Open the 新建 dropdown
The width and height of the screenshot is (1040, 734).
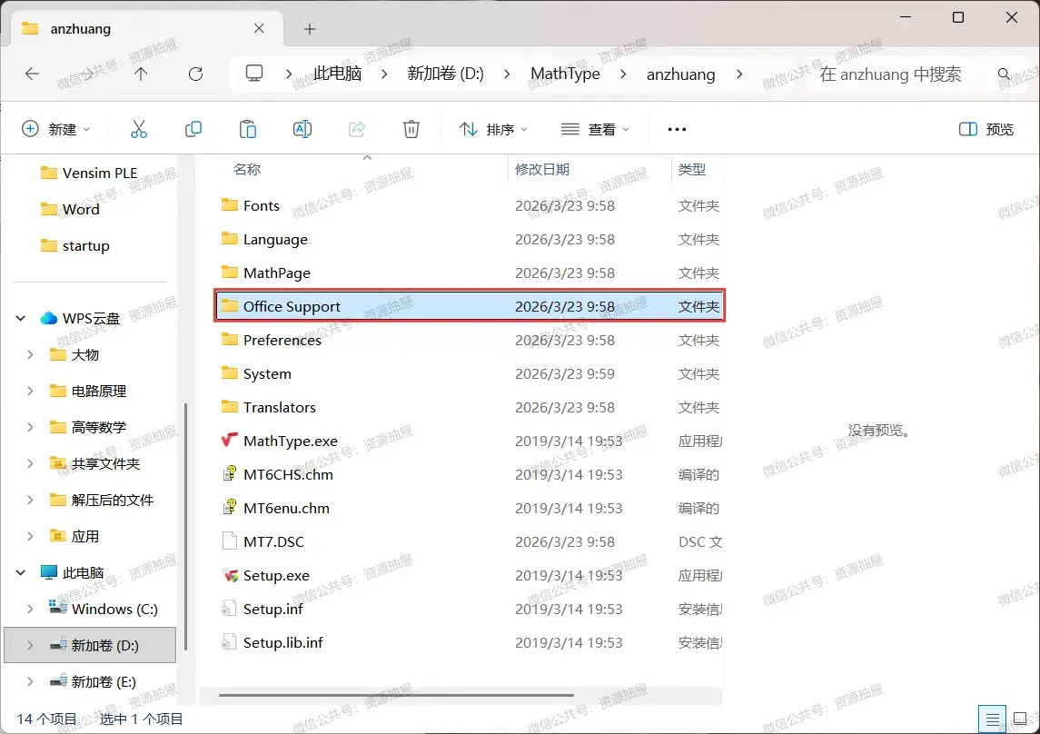(x=55, y=129)
